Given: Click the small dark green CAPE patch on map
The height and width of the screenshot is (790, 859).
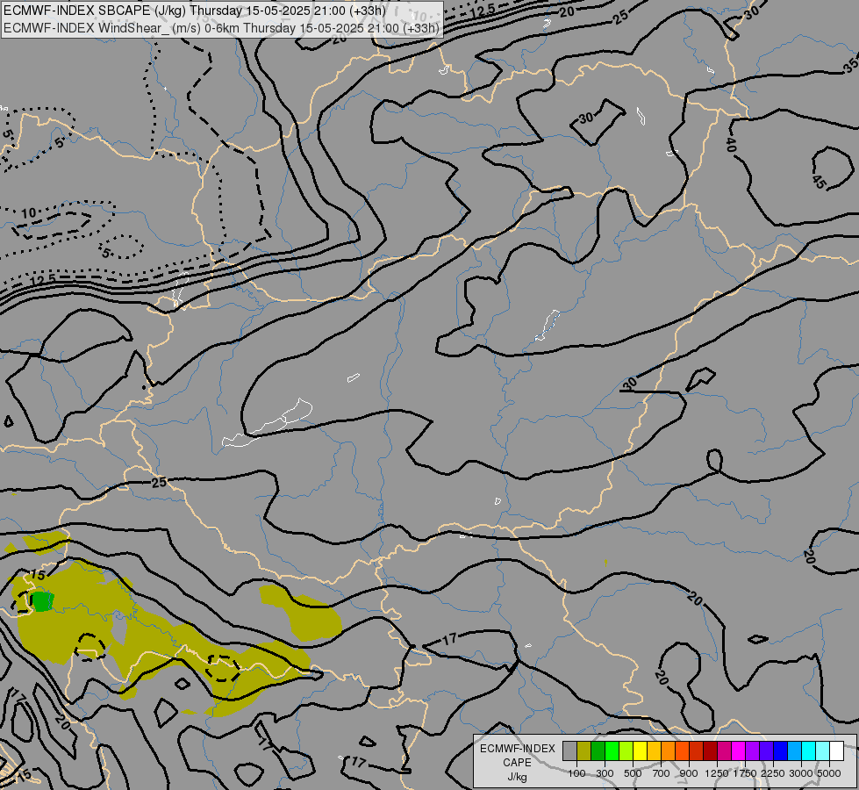Looking at the screenshot, I should (42, 601).
